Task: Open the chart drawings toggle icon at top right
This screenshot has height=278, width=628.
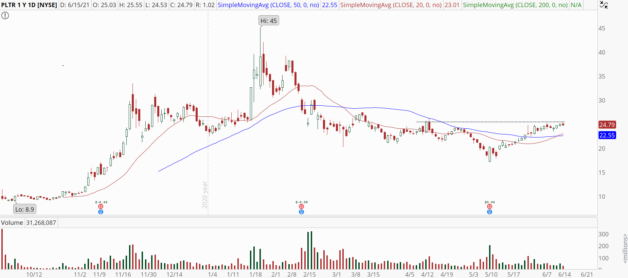Action: coord(604,5)
